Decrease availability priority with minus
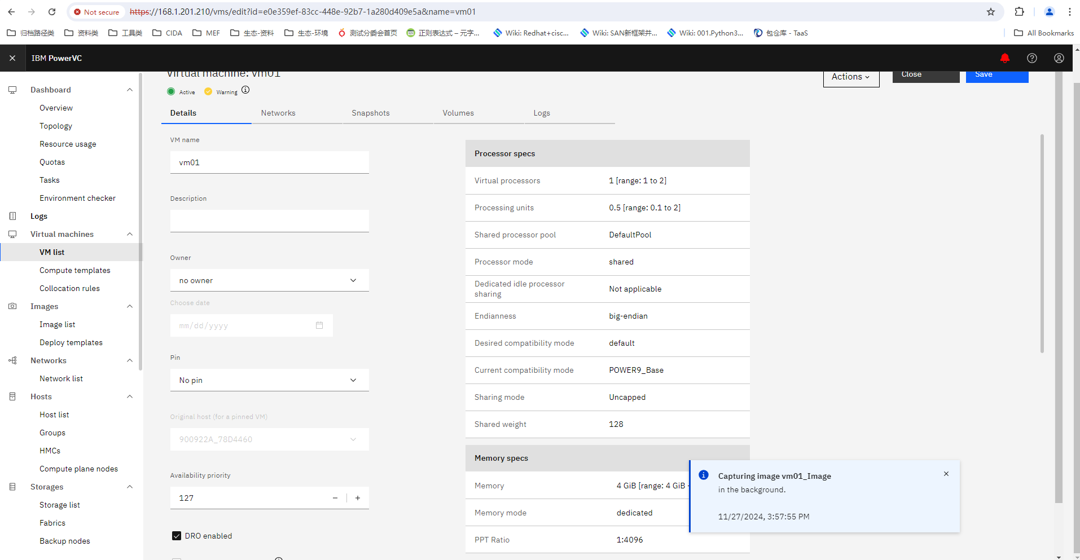1080x560 pixels. 335,498
